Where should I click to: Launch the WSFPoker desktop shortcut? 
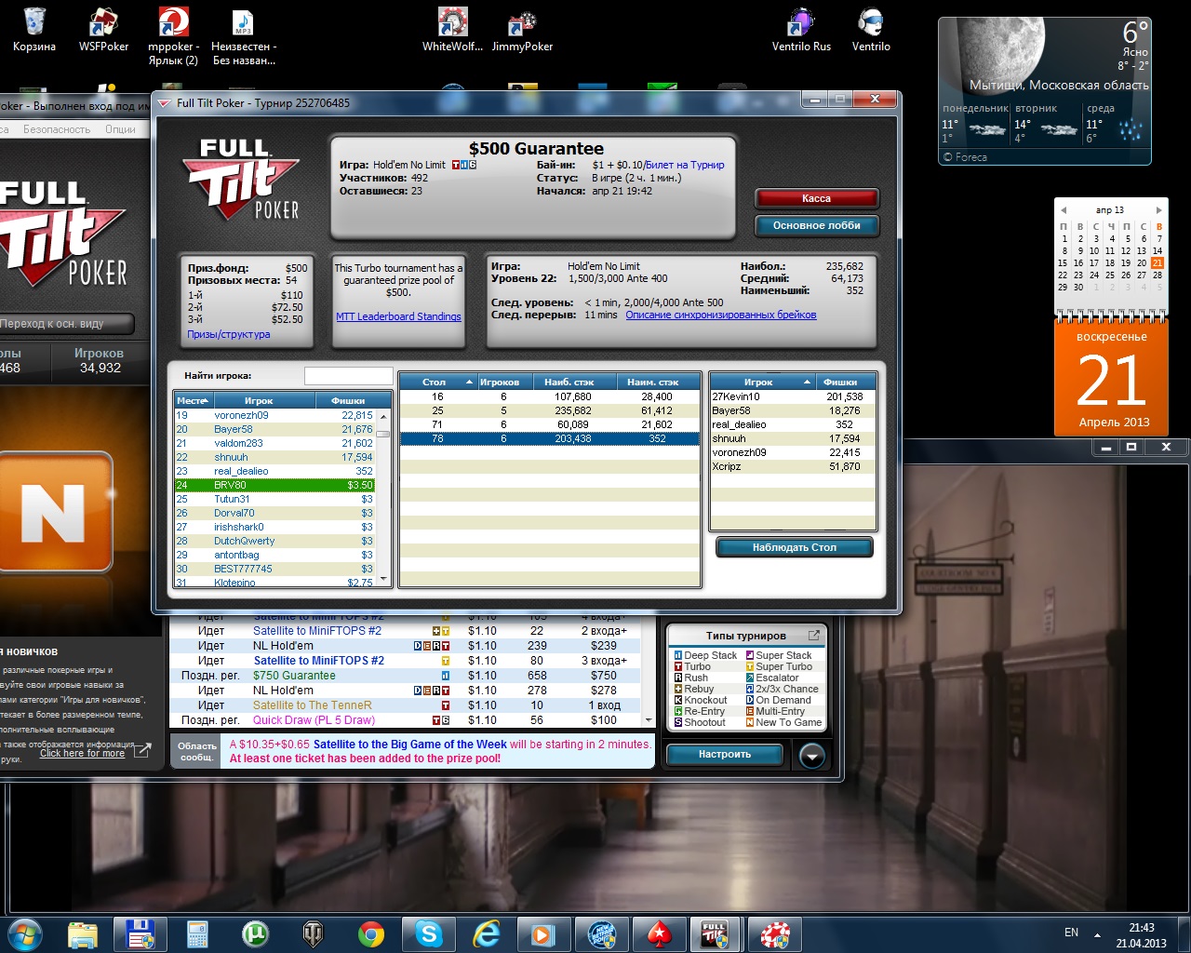click(103, 30)
